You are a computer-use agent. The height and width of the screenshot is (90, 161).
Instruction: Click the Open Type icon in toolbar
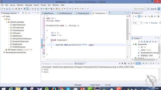57,9
